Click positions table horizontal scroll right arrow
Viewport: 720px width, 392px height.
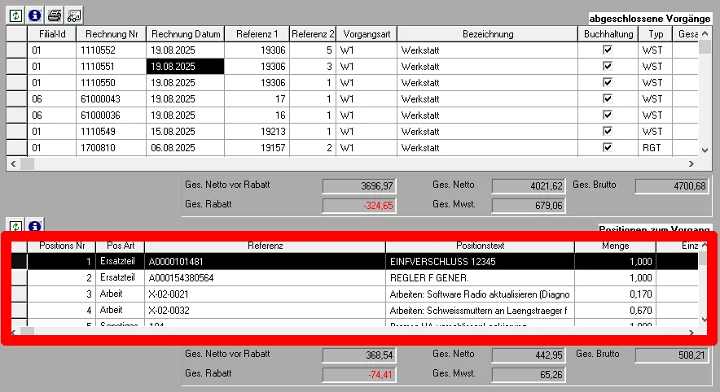pyautogui.click(x=691, y=333)
